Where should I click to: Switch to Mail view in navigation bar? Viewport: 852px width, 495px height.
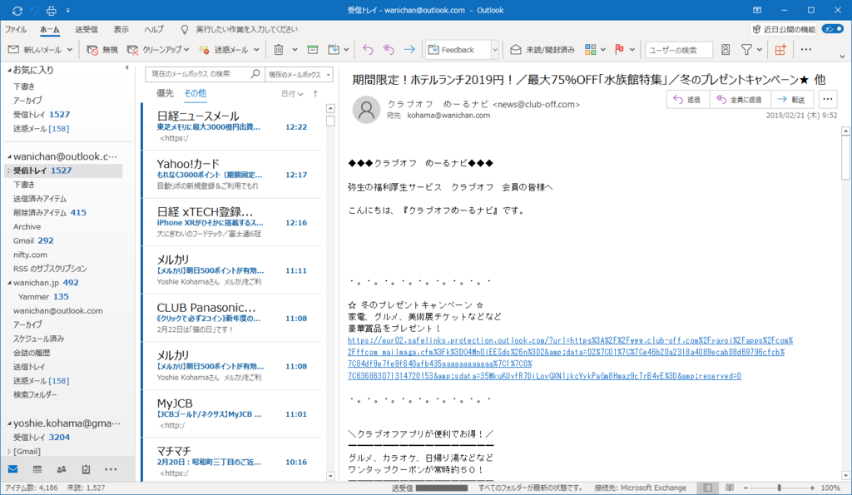[13, 469]
